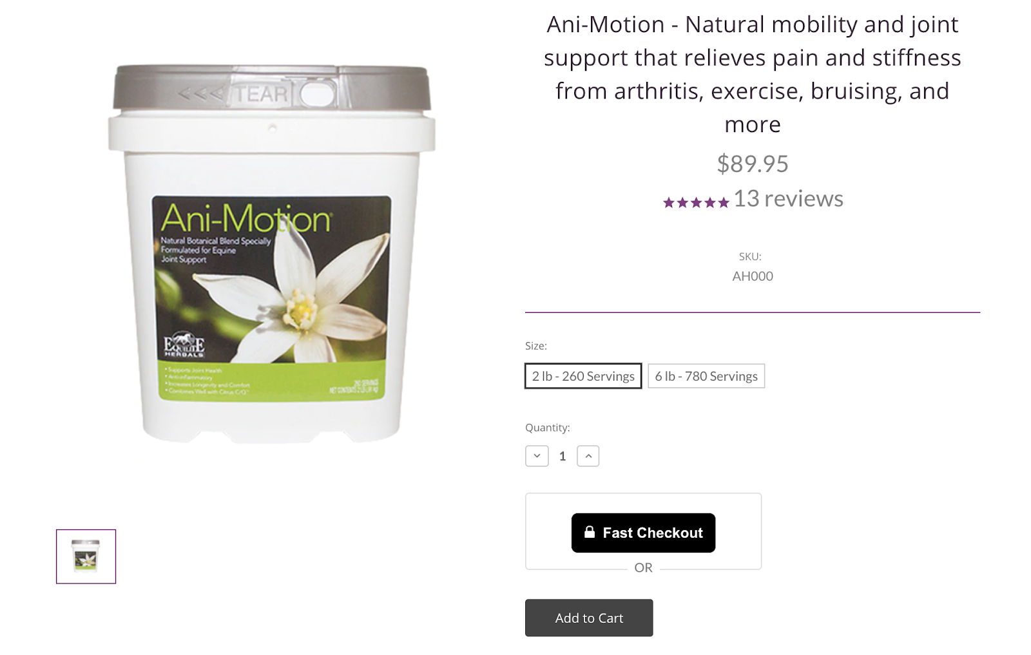1031x655 pixels.
Task: Click the Equilite Herbals logo on label
Action: pyautogui.click(x=184, y=345)
